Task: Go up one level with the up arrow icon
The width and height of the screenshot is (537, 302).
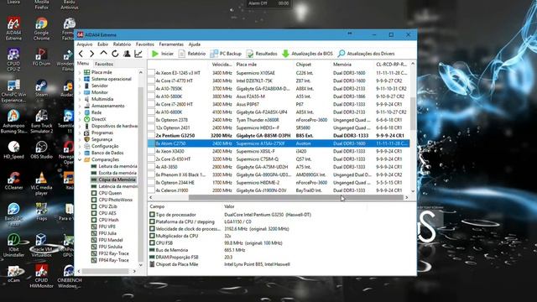Action: 103,54
